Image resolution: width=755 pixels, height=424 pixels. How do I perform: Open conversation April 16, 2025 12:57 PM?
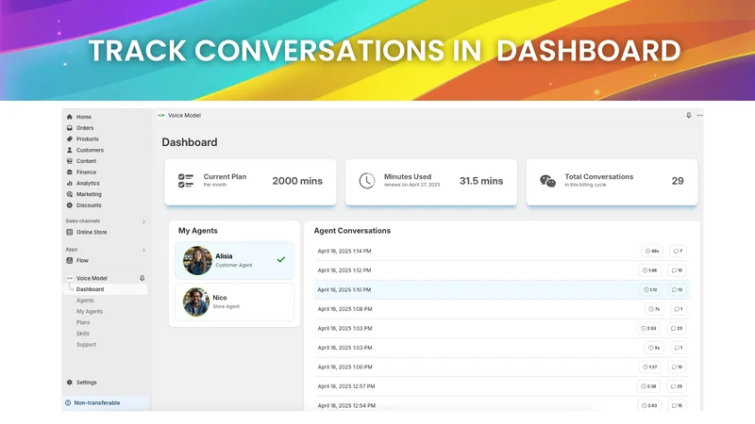502,386
